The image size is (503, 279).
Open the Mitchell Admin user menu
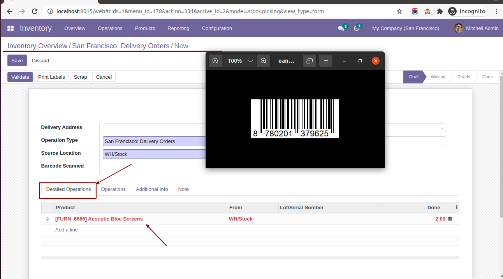click(x=476, y=28)
